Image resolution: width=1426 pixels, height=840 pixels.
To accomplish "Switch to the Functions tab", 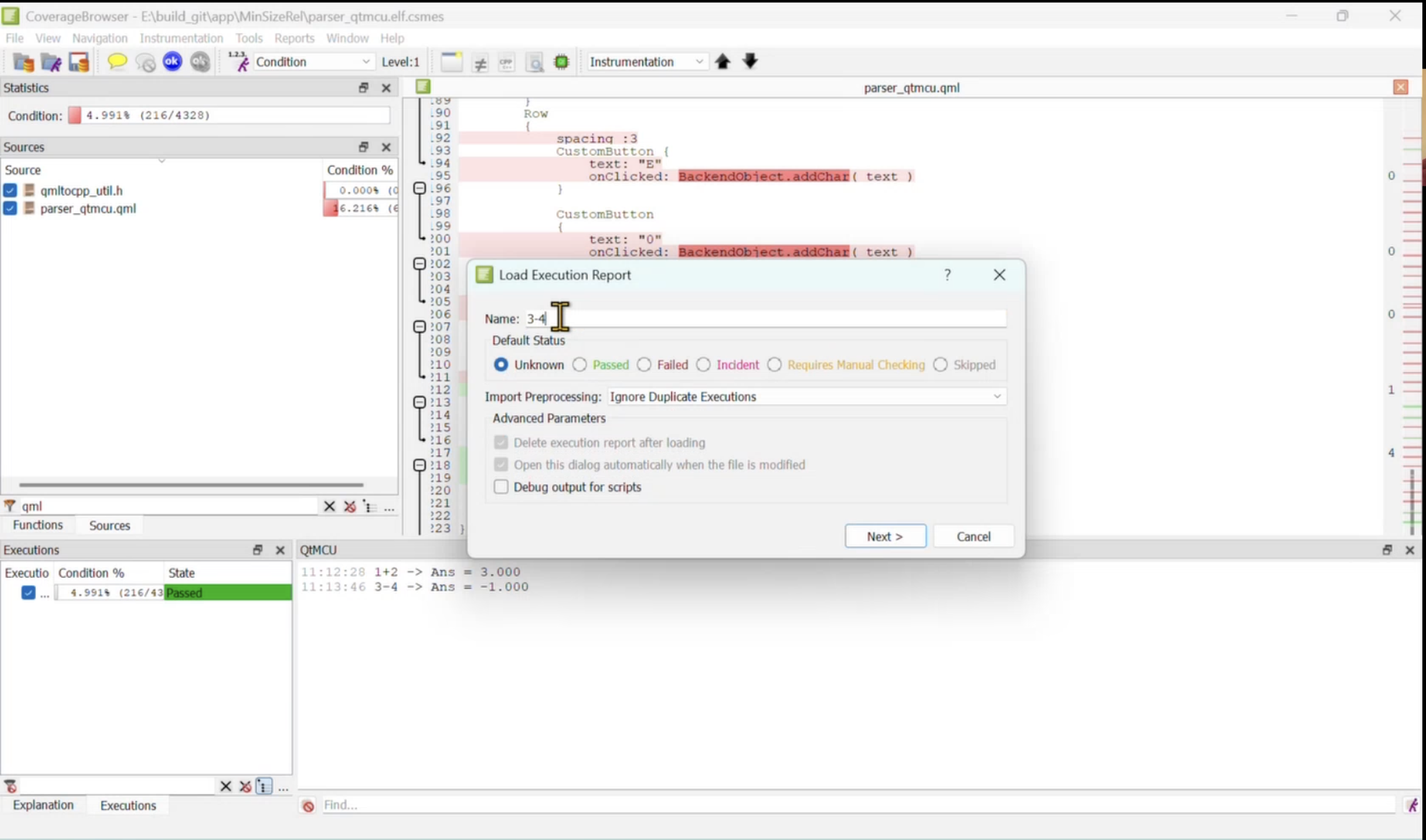I will pos(37,525).
